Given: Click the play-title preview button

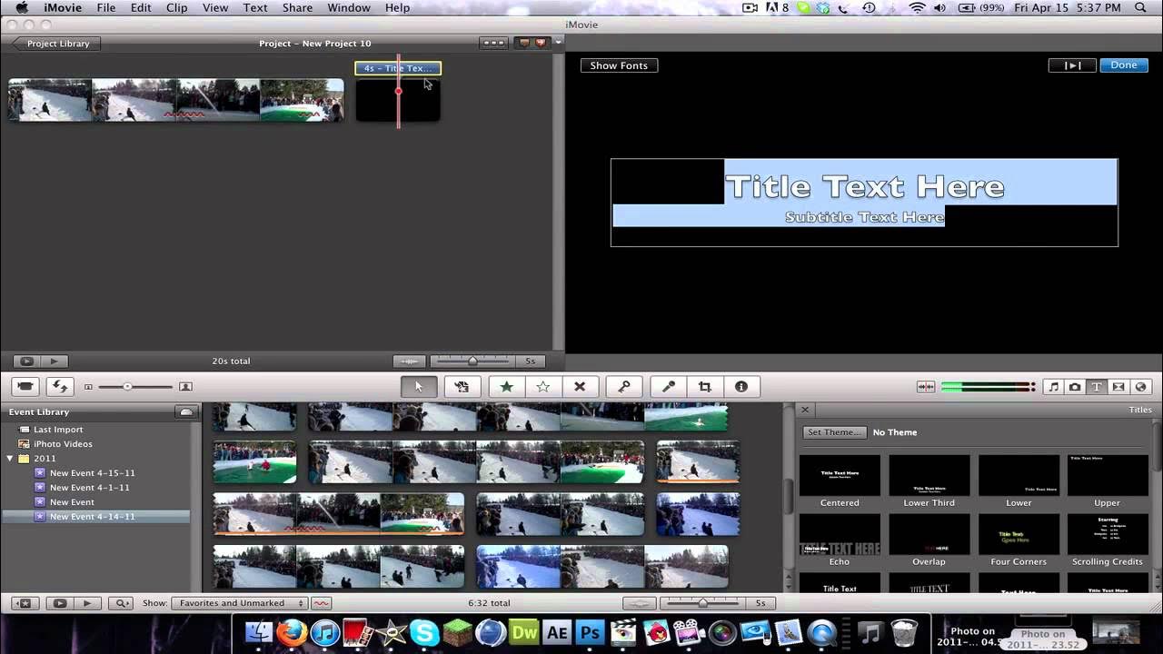Looking at the screenshot, I should [x=1072, y=65].
